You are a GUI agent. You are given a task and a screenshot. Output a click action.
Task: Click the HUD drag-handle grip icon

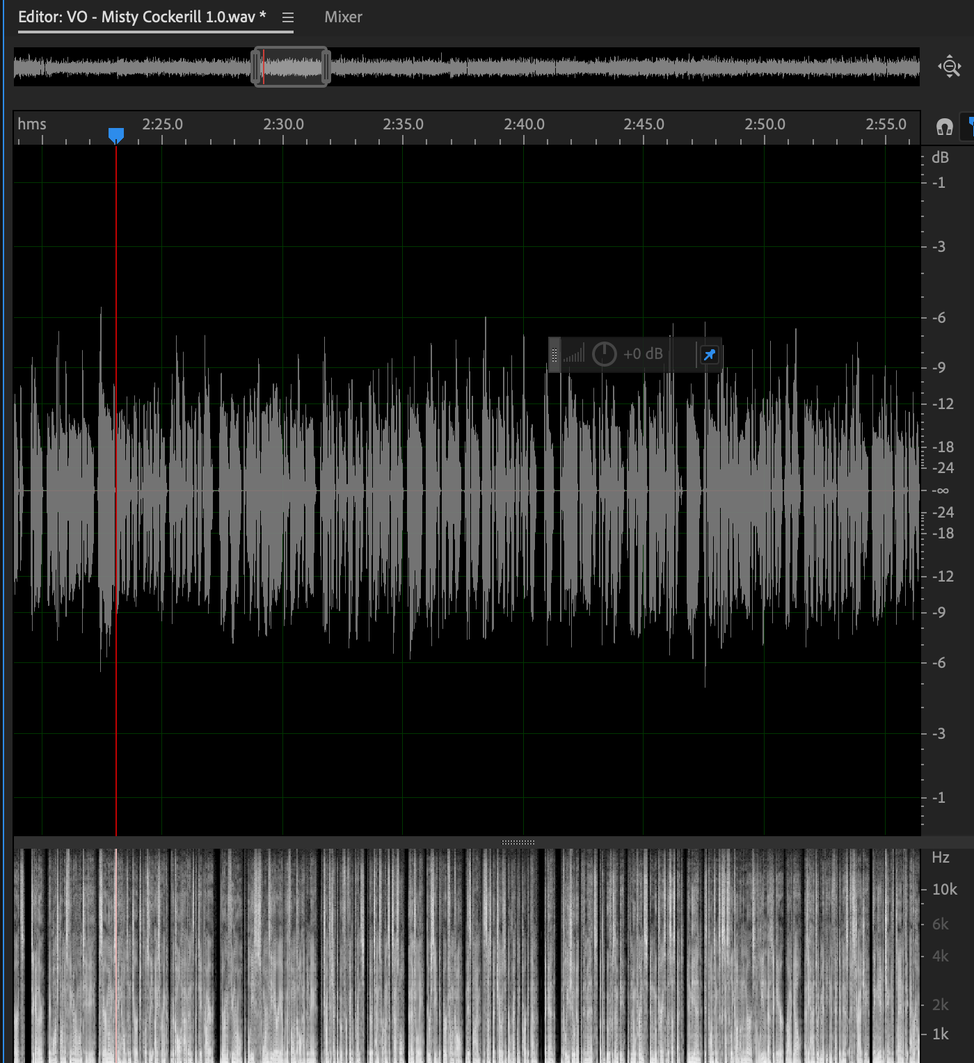pos(554,354)
